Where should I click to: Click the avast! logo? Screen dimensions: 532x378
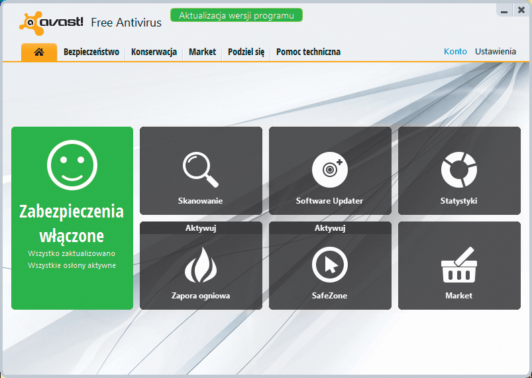point(52,22)
